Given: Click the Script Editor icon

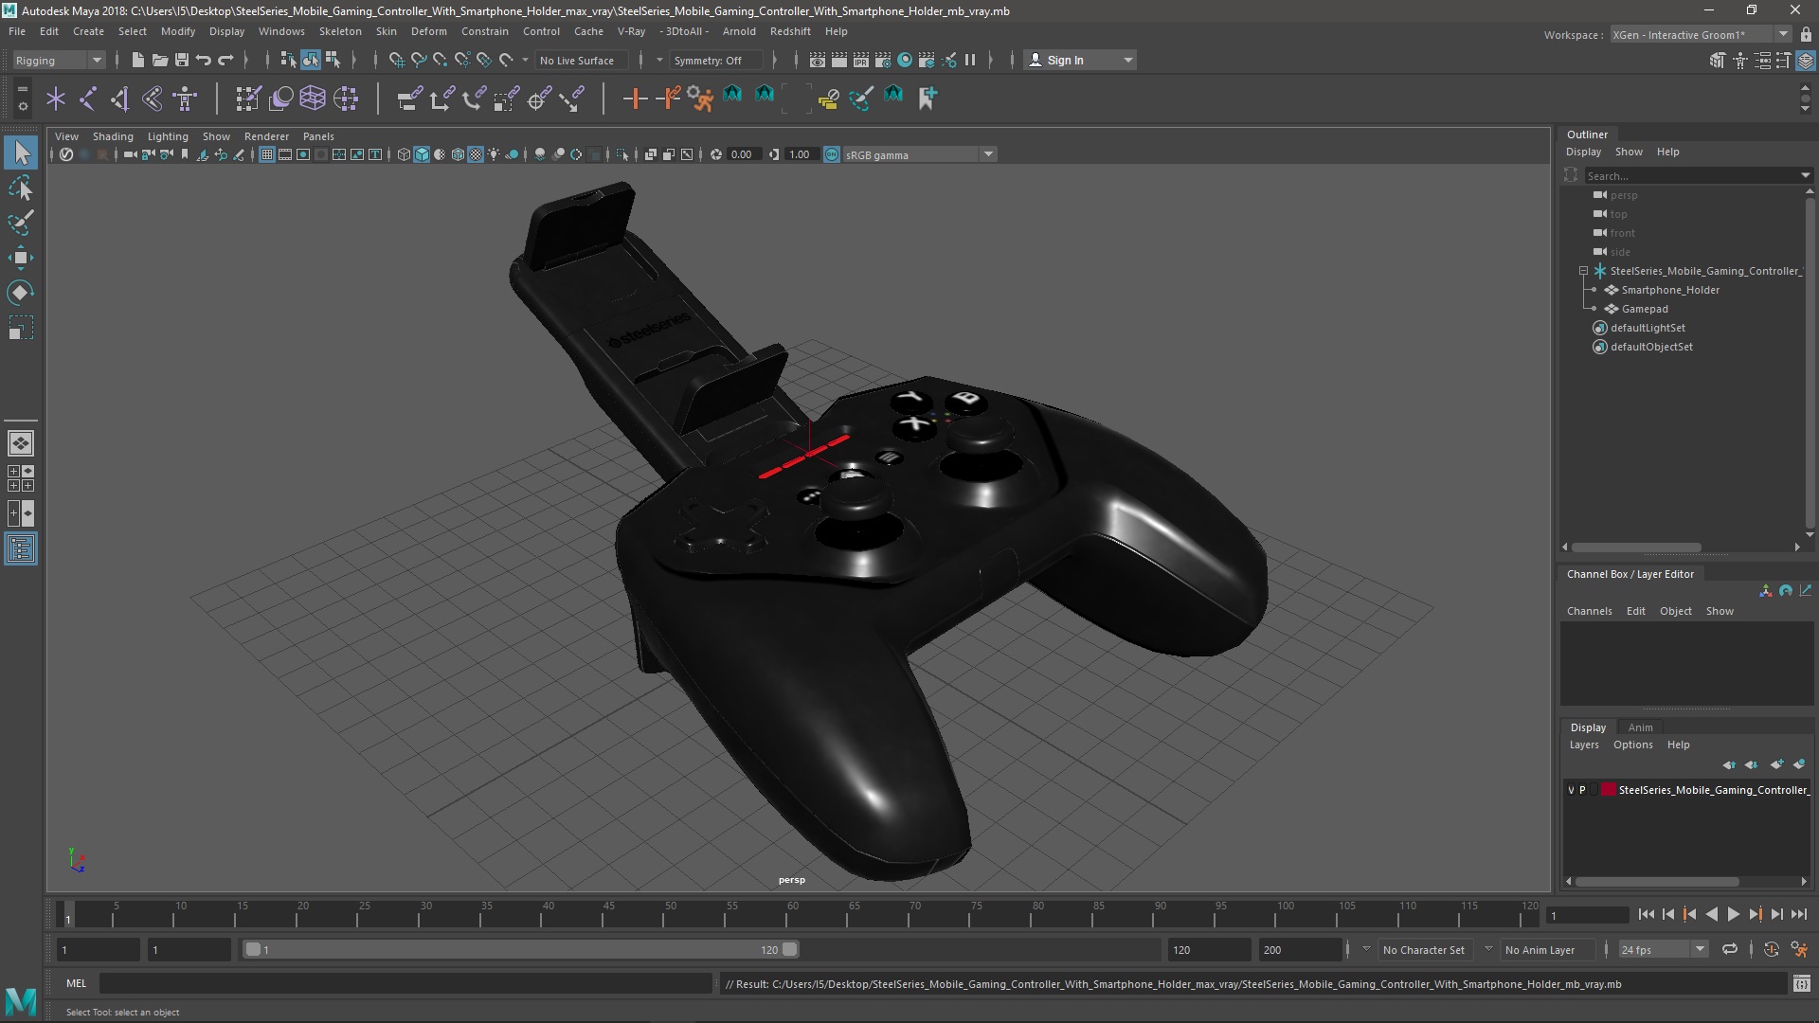Looking at the screenshot, I should [x=1802, y=984].
